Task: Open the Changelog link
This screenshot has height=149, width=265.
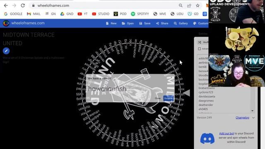Action: [x=242, y=118]
